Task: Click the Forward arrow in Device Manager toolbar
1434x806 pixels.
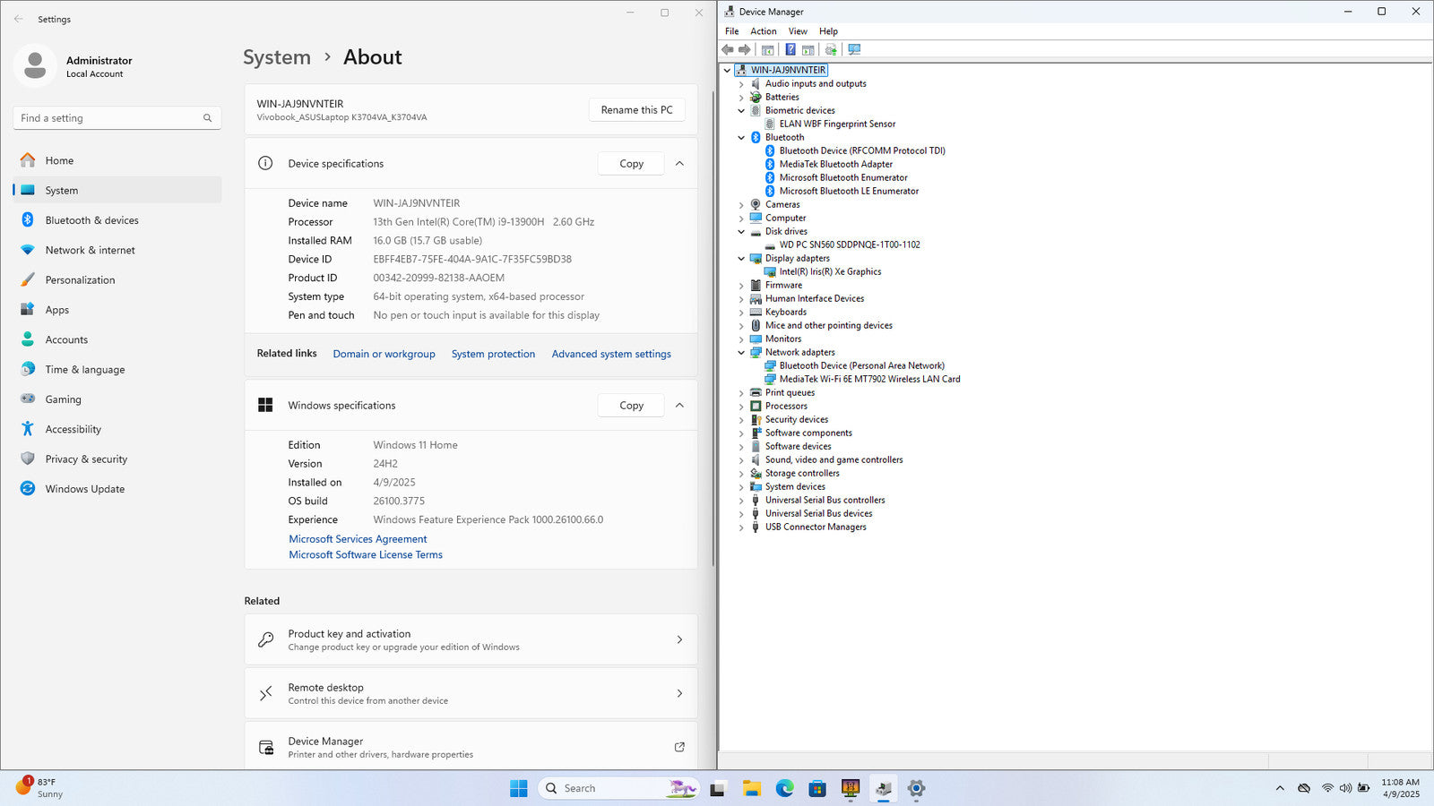Action: 745,50
